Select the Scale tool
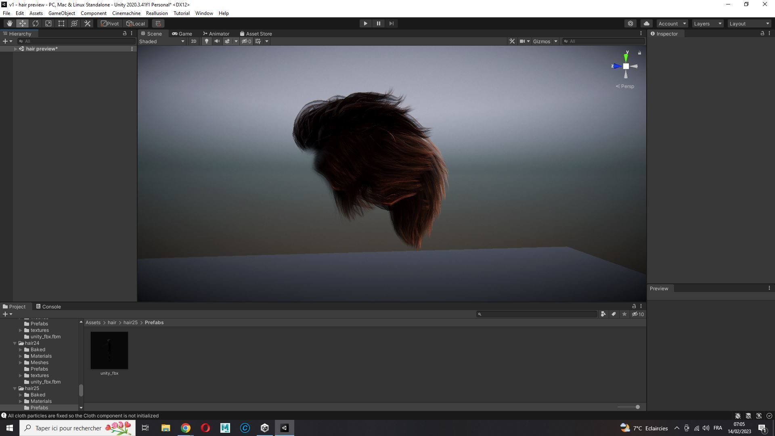 [48, 23]
